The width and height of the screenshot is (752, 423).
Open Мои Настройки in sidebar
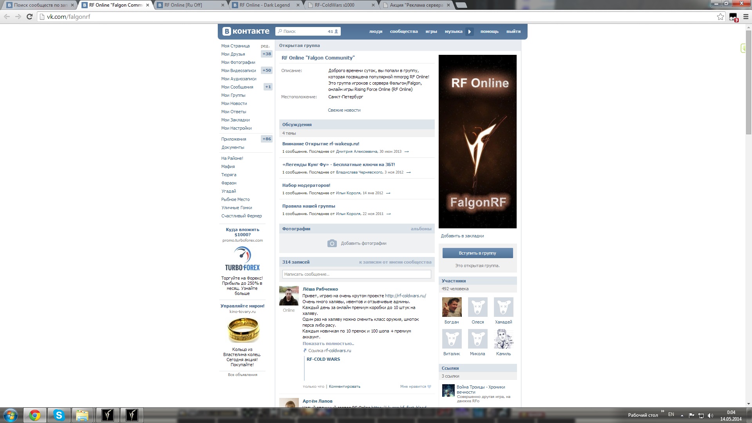tap(236, 128)
